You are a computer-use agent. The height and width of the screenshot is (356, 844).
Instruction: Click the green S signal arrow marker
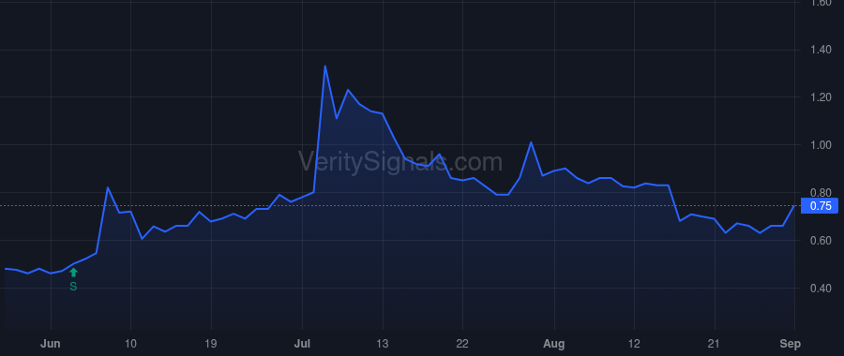tap(73, 273)
